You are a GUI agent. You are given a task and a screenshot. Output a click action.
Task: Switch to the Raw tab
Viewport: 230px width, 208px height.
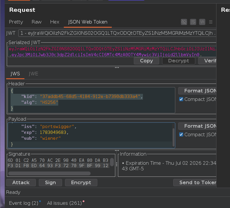(x=36, y=22)
